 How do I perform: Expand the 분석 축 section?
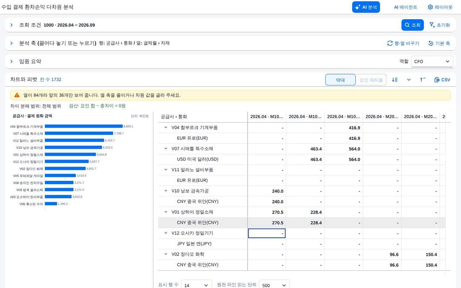click(x=11, y=43)
